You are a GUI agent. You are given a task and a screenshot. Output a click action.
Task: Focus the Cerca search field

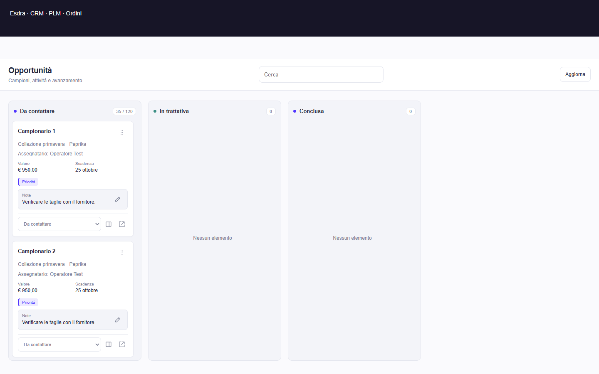[x=321, y=74]
